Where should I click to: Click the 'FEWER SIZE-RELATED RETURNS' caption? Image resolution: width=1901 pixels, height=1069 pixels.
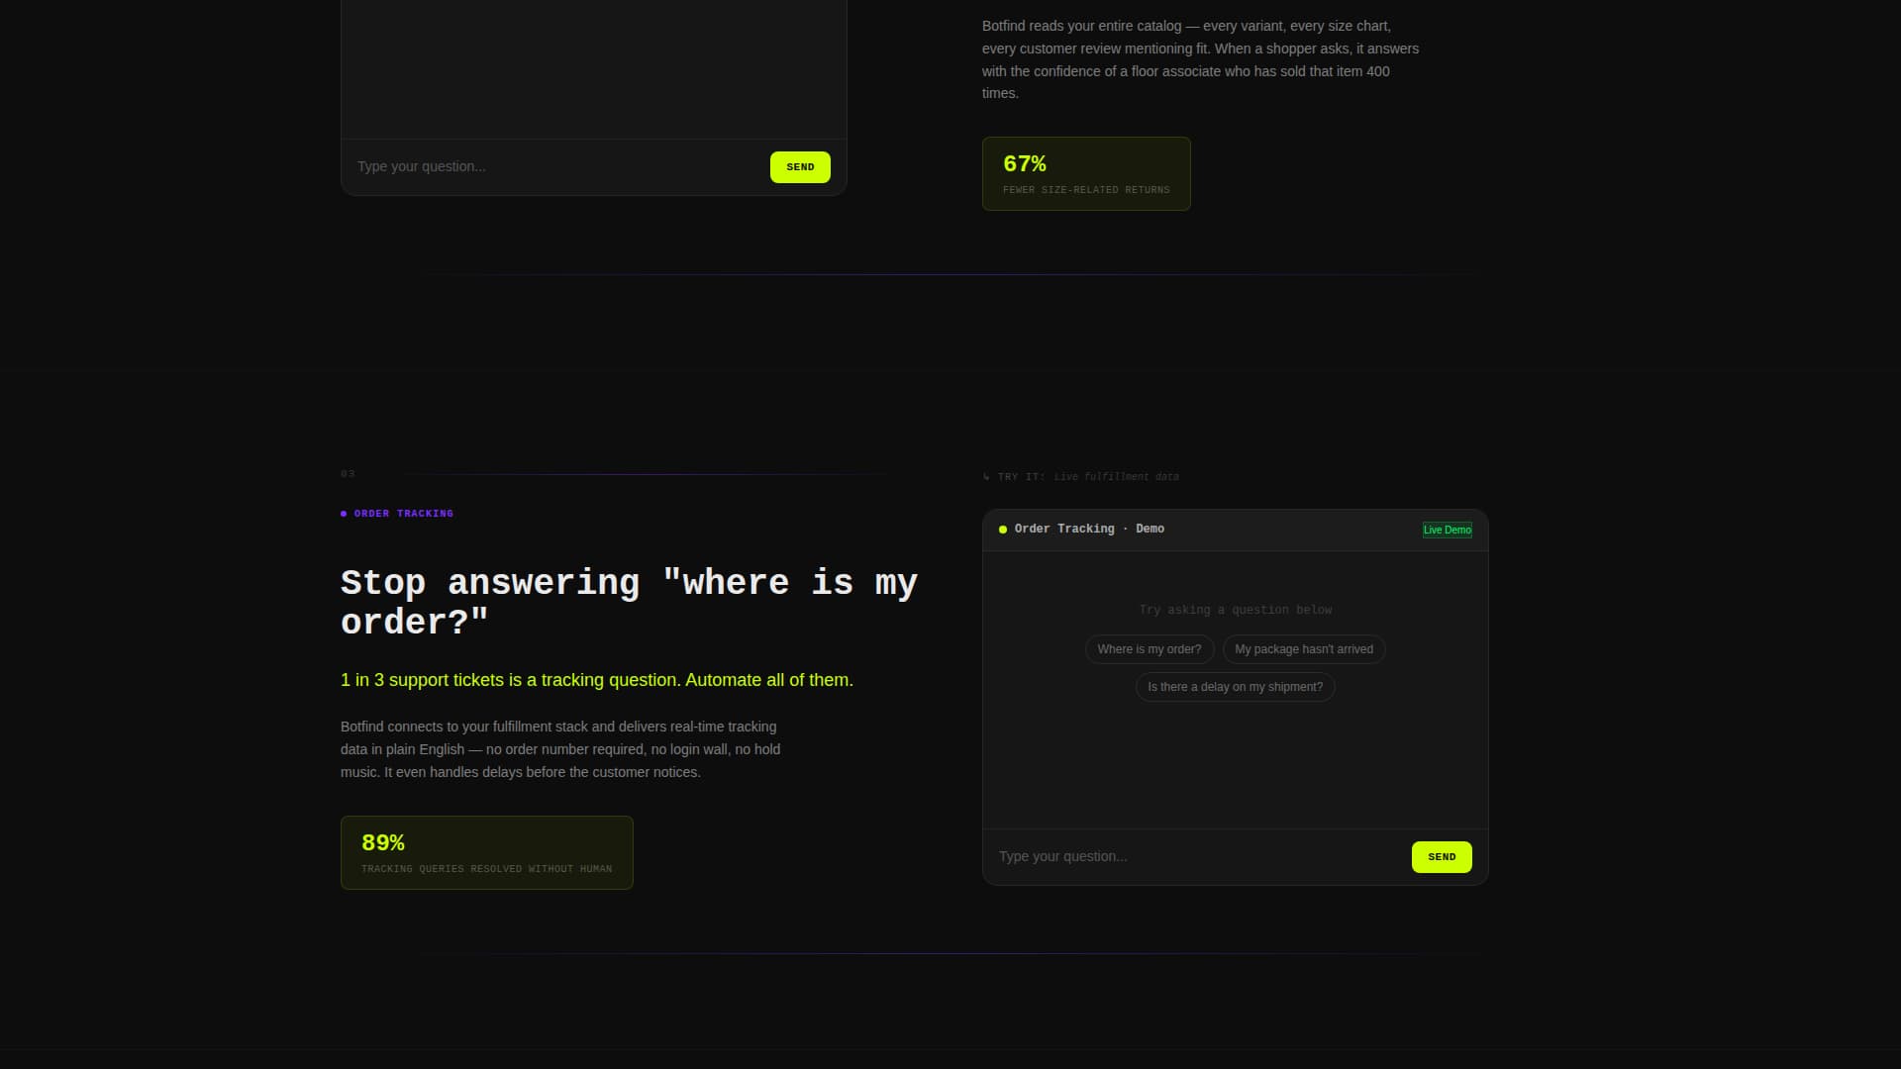[x=1086, y=190]
